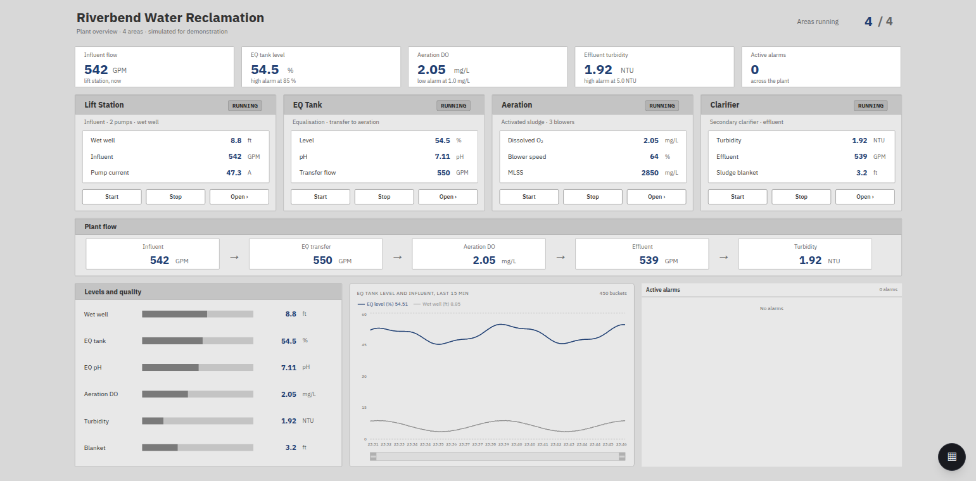Click the EQ Tank RUNNING status badge
This screenshot has width=976, height=481.
(453, 106)
